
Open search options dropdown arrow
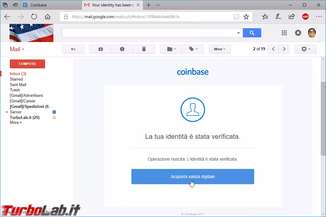[x=239, y=33]
